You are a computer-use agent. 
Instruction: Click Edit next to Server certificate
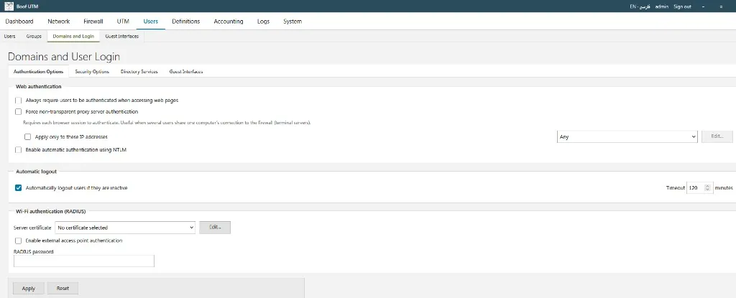tap(215, 228)
